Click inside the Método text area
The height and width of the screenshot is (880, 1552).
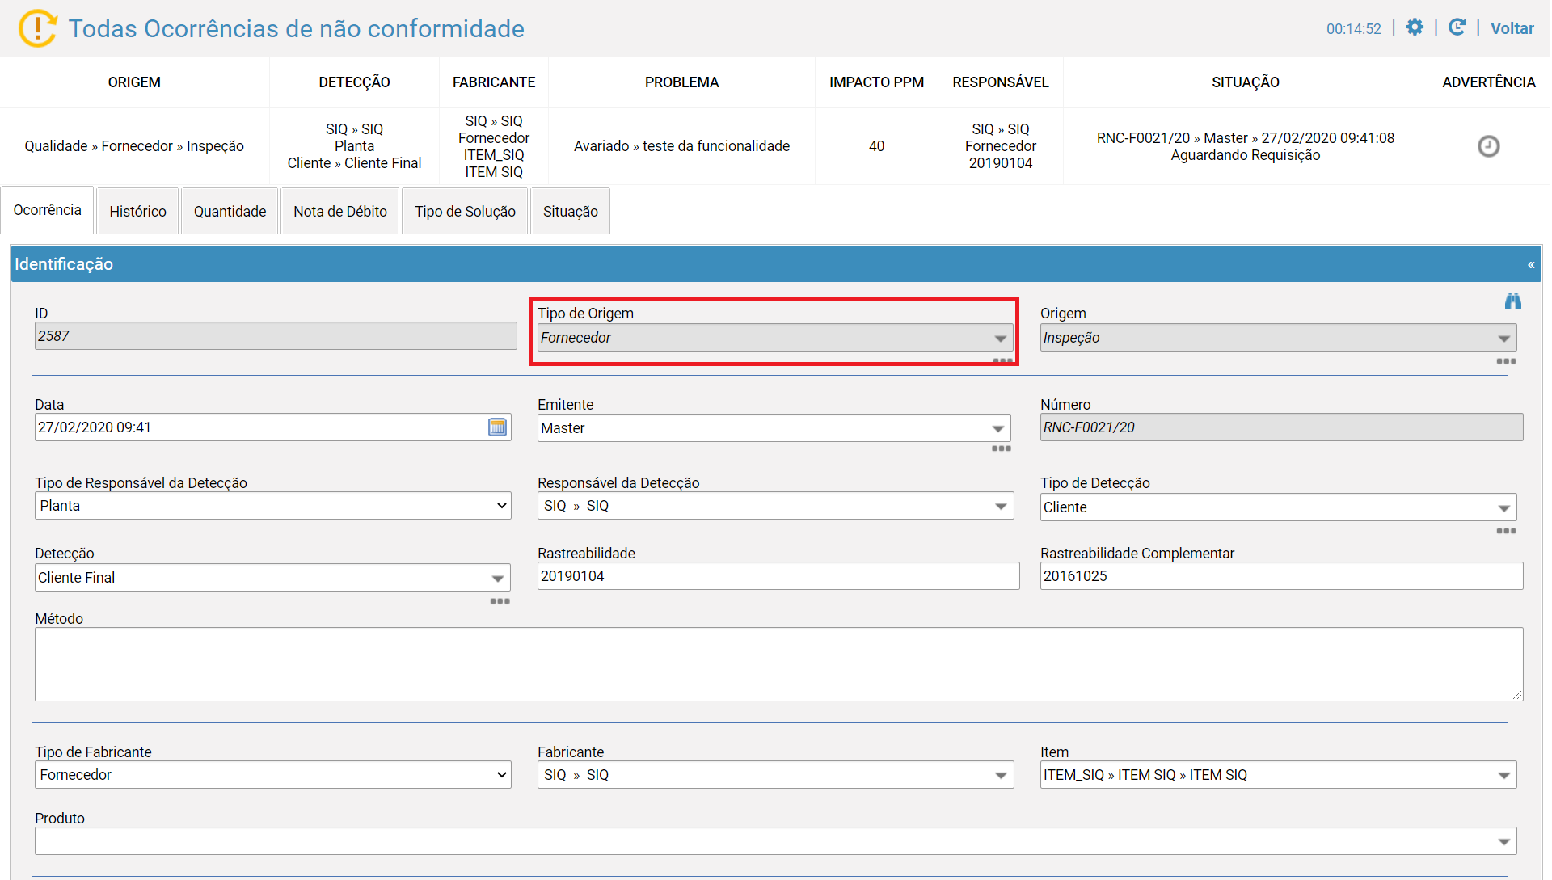pyautogui.click(x=778, y=664)
